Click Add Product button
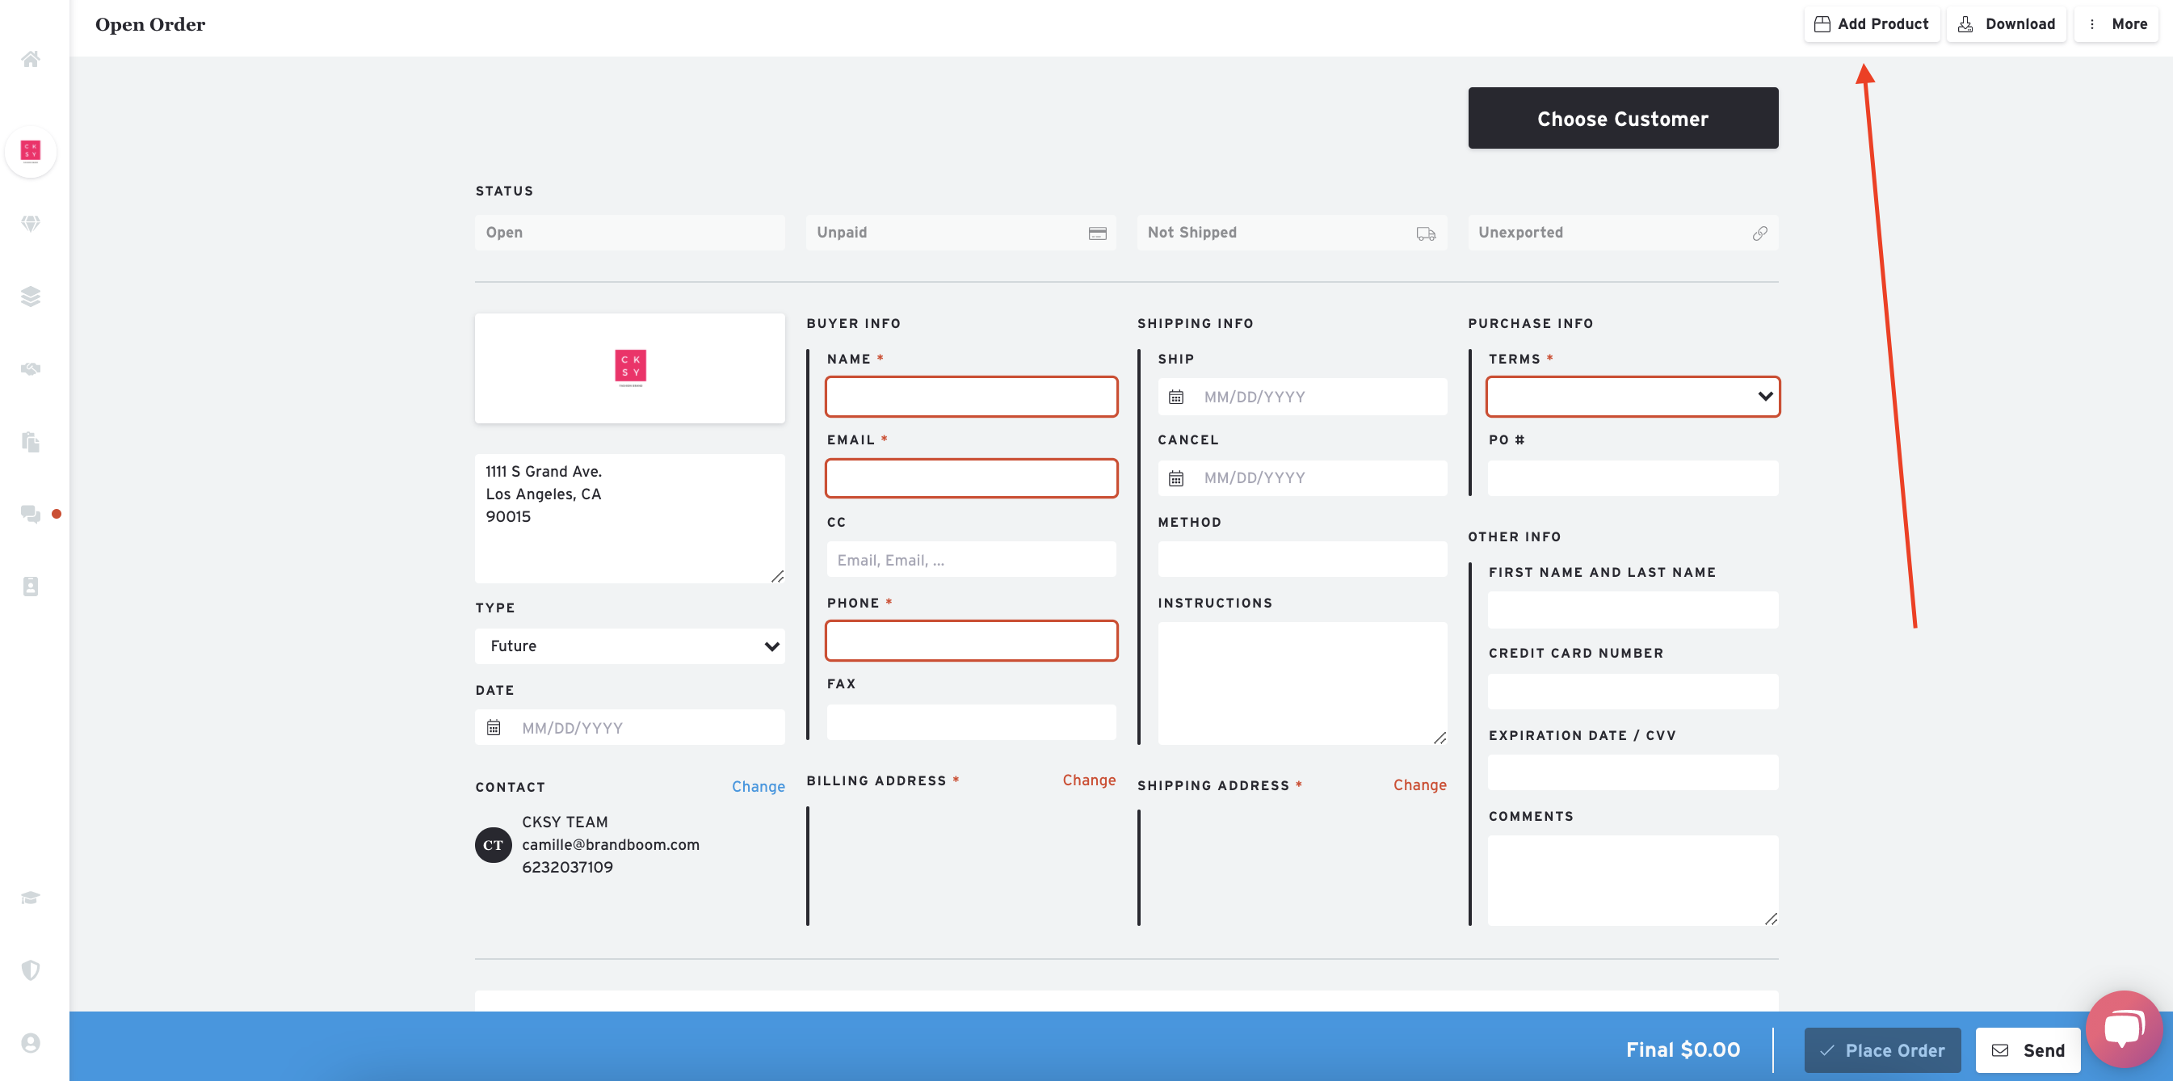The image size is (2173, 1081). tap(1871, 24)
